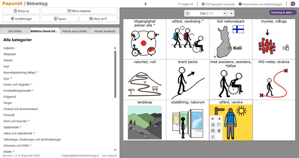Image resolution: width=299 pixels, height=158 pixels.
Task: Click the move-right arrow in the cell toolbar
Action: 219,119
